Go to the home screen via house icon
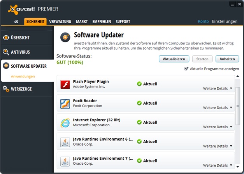Image resolution: width=244 pixels, height=174 pixels. pos(16,22)
